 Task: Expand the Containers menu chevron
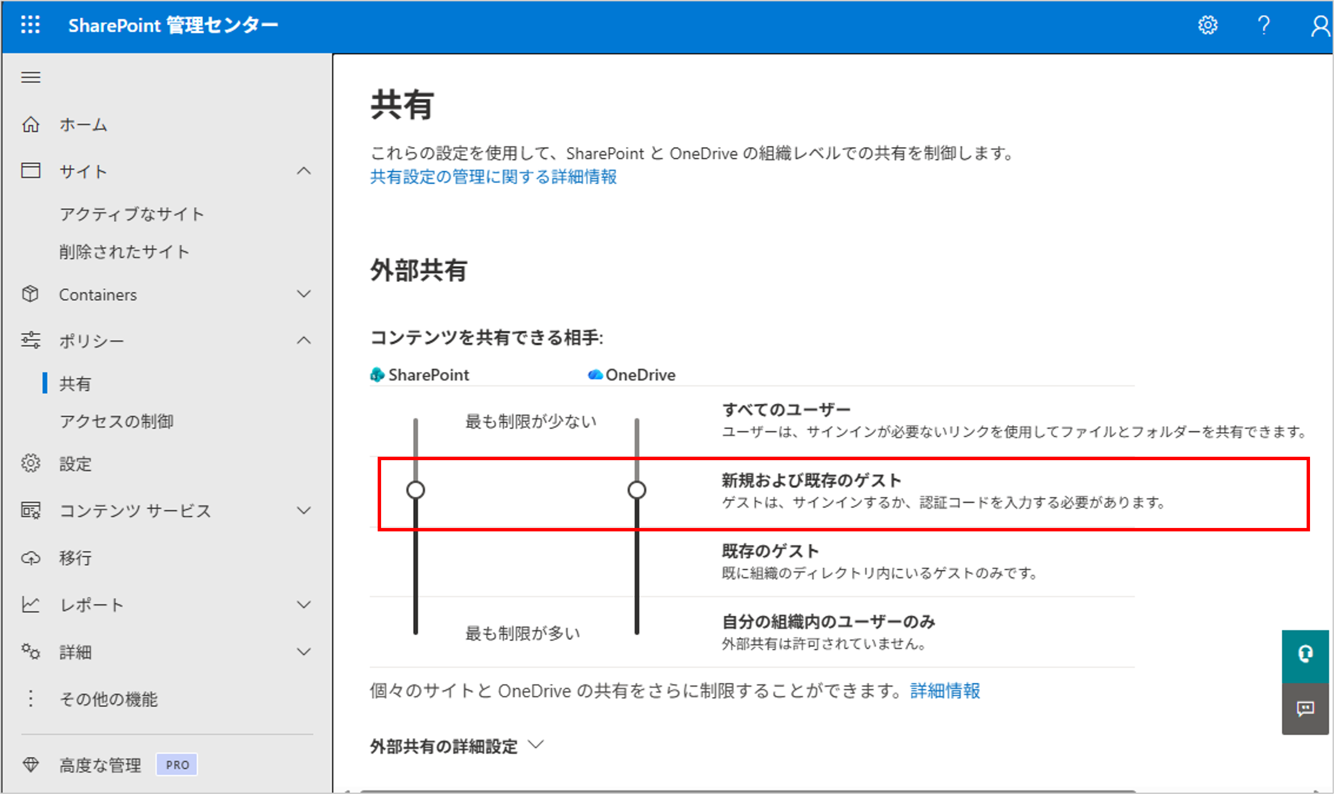tap(303, 294)
